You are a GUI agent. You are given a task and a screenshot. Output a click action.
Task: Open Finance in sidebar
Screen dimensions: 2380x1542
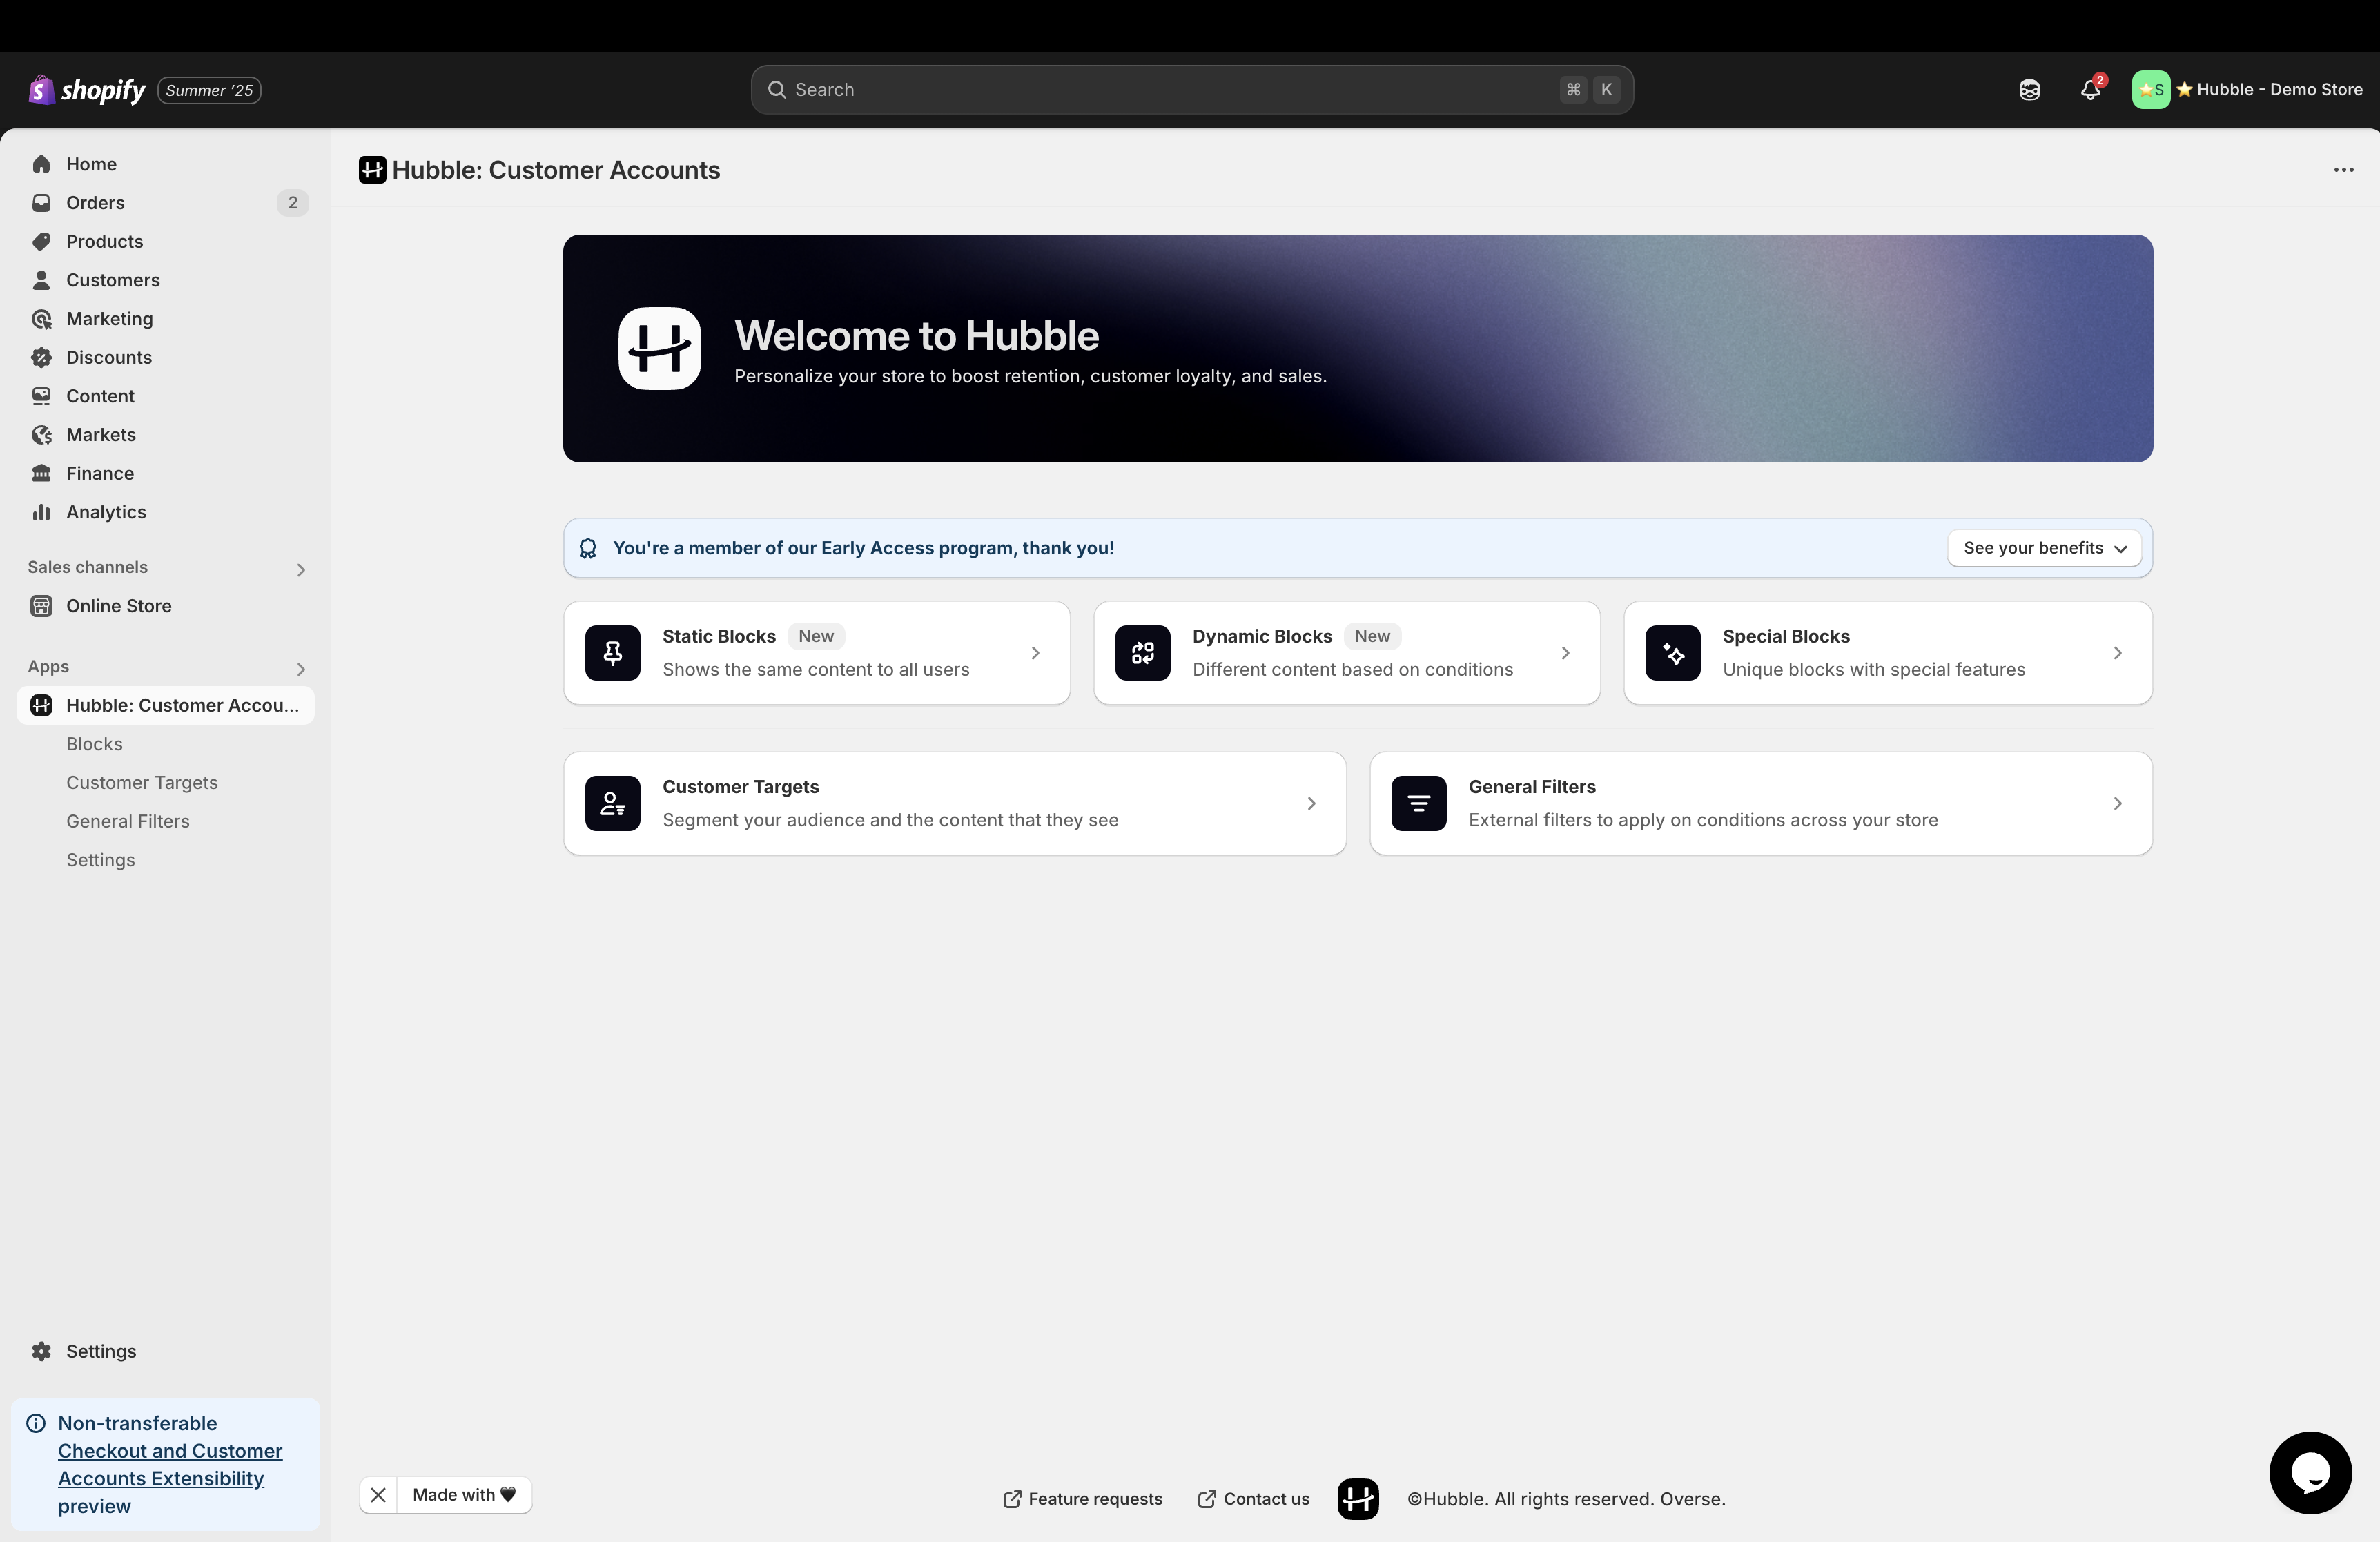coord(166,473)
